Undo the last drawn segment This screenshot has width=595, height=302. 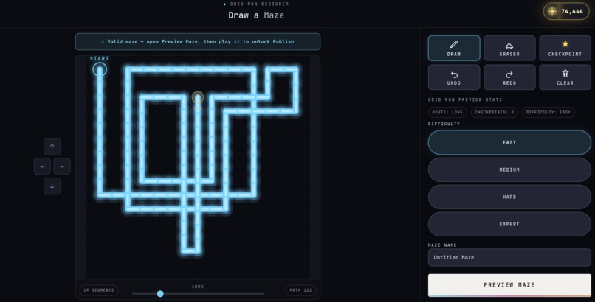[x=454, y=77]
